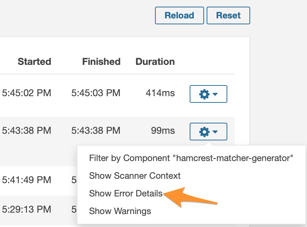The image size is (307, 227).
Task: Select the row started at 5:41:49 PM
Action: pyautogui.click(x=27, y=180)
